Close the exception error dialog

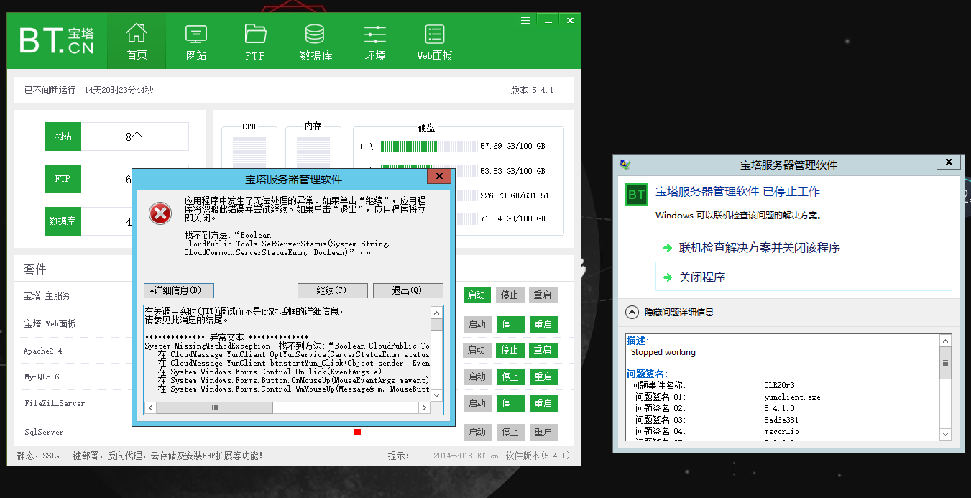click(x=439, y=176)
